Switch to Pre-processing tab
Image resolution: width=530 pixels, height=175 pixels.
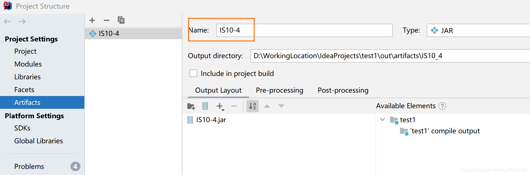coord(279,90)
